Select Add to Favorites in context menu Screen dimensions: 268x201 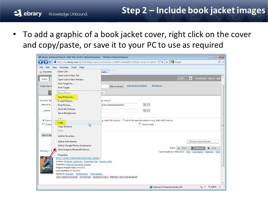[66, 136]
